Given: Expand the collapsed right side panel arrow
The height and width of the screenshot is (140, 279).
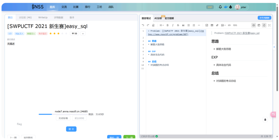Looking at the screenshot, I should point(274,47).
